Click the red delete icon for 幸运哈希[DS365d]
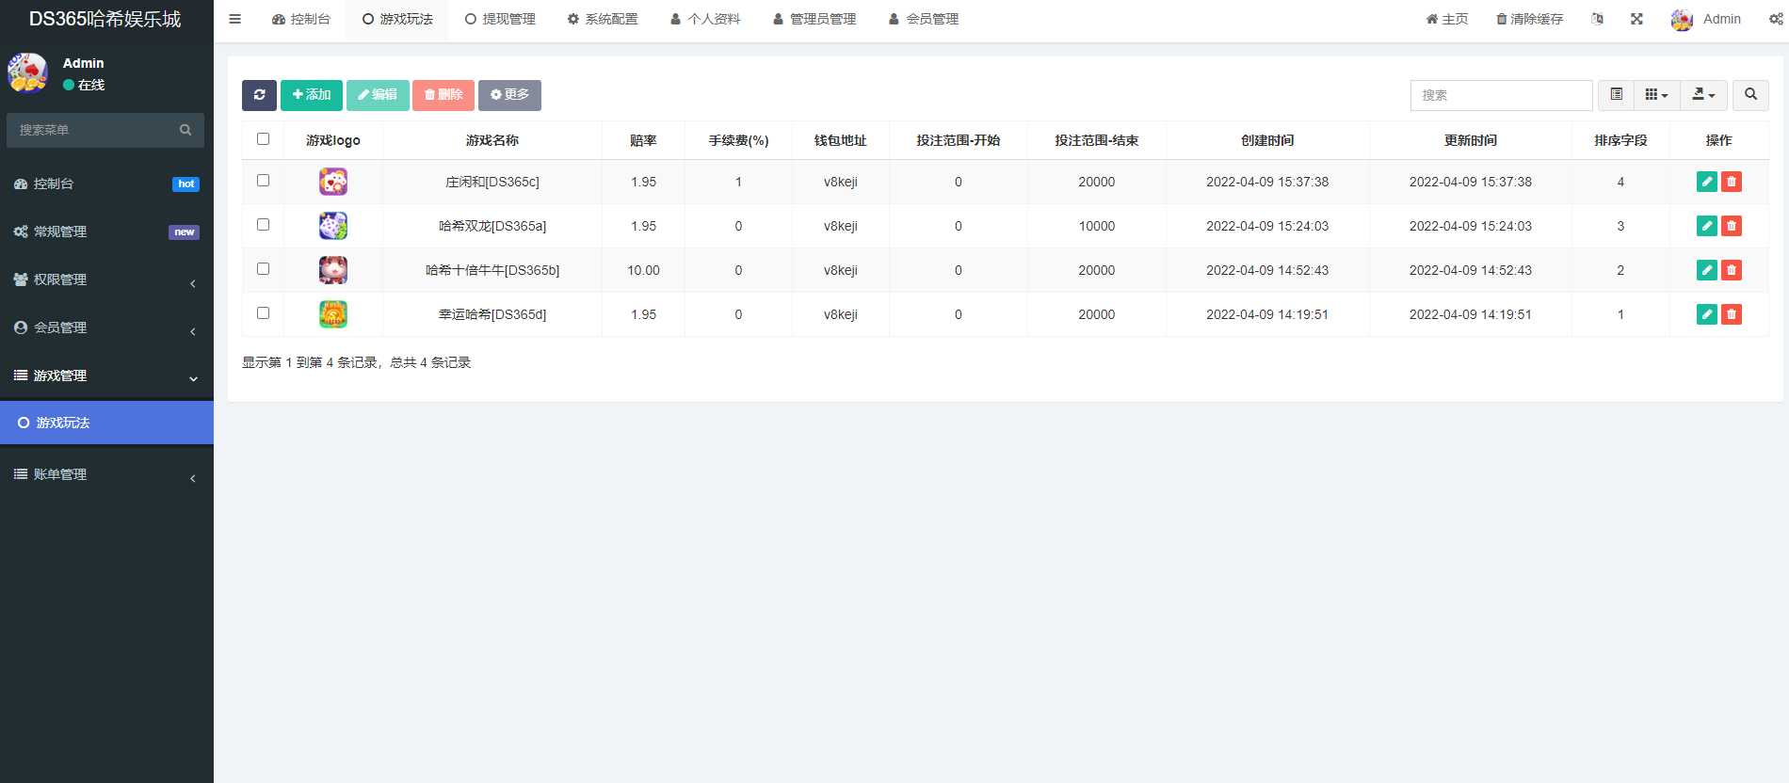Image resolution: width=1789 pixels, height=783 pixels. click(1731, 314)
